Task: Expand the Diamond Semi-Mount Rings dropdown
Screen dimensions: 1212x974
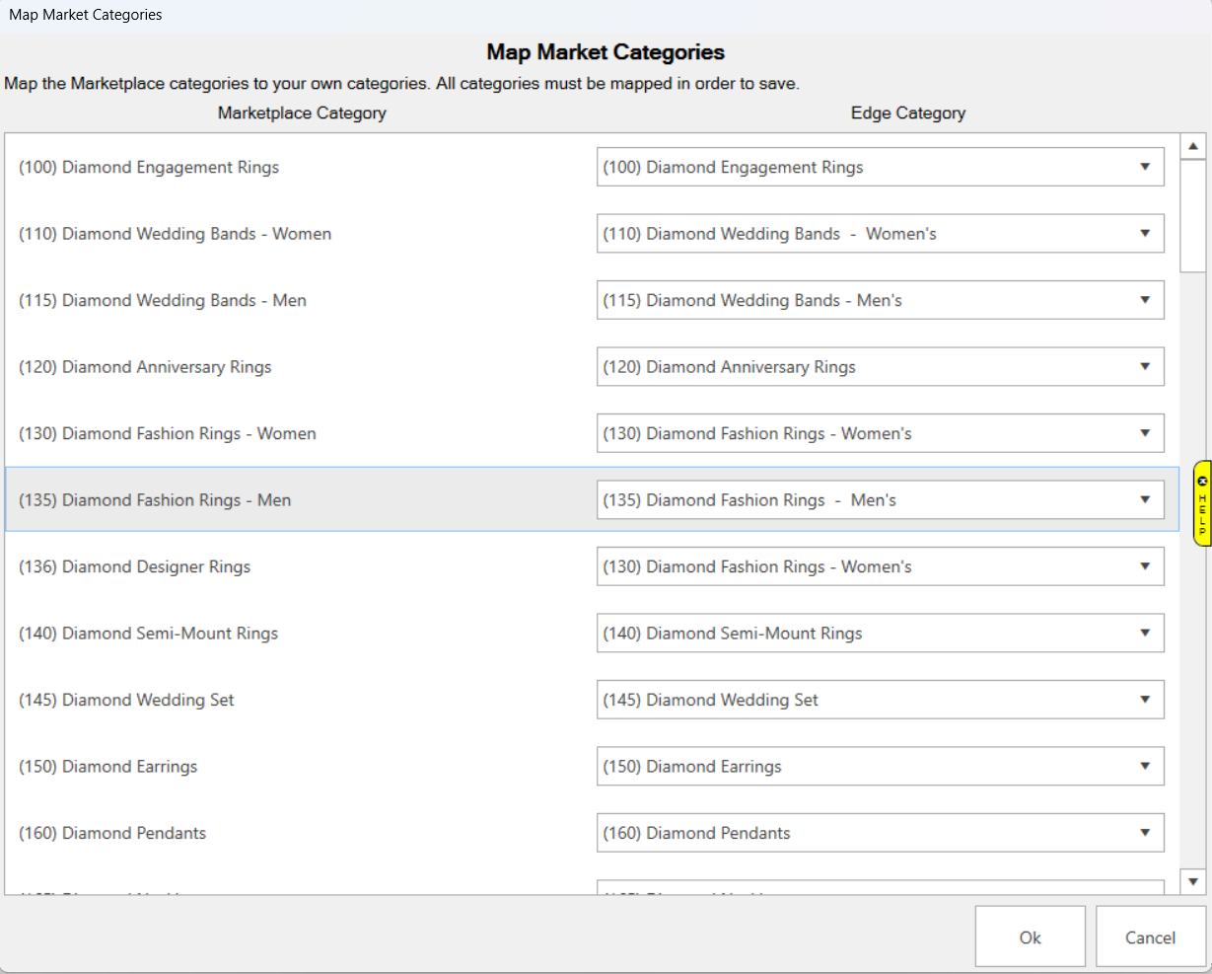Action: point(1146,633)
